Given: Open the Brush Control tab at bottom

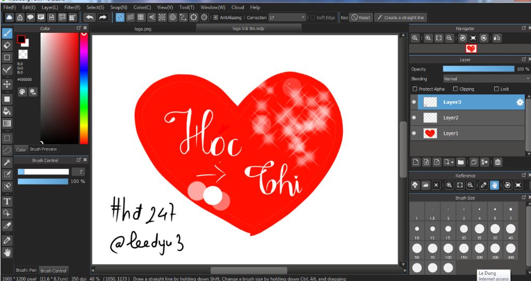Looking at the screenshot, I should (x=53, y=271).
